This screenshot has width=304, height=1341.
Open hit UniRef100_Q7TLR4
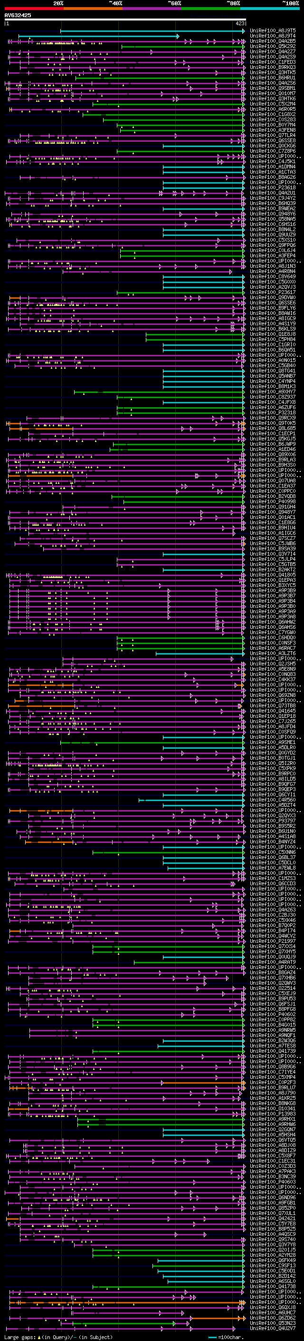273,136
